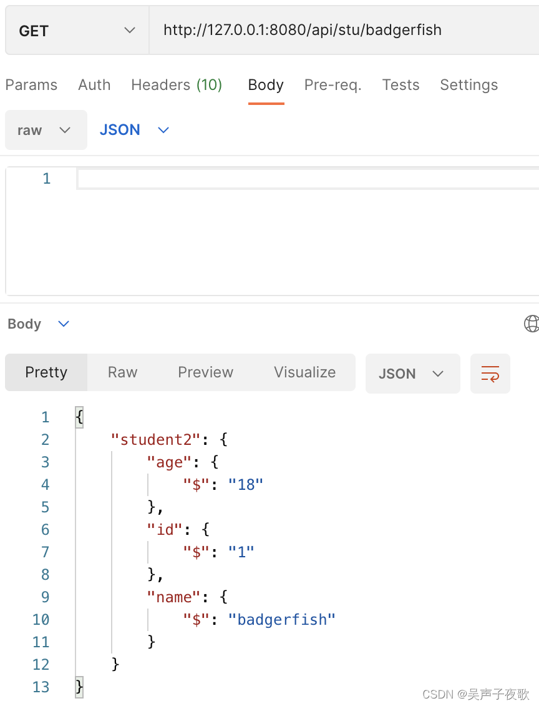Screen dimensions: 539x706
Task: Open the Headers (10) tab
Action: pos(177,84)
